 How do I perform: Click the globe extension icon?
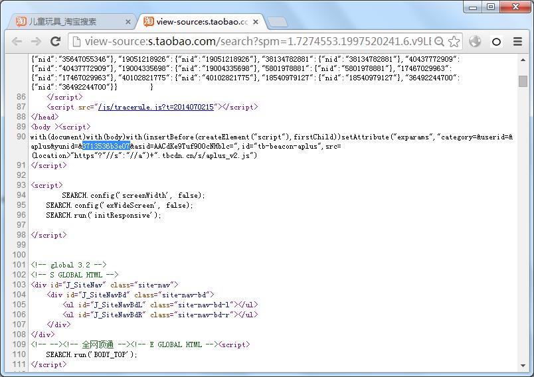[475, 42]
